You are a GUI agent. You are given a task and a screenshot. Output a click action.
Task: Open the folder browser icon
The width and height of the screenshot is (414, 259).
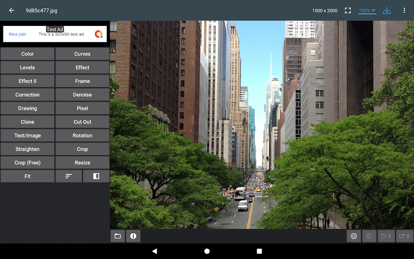(118, 236)
